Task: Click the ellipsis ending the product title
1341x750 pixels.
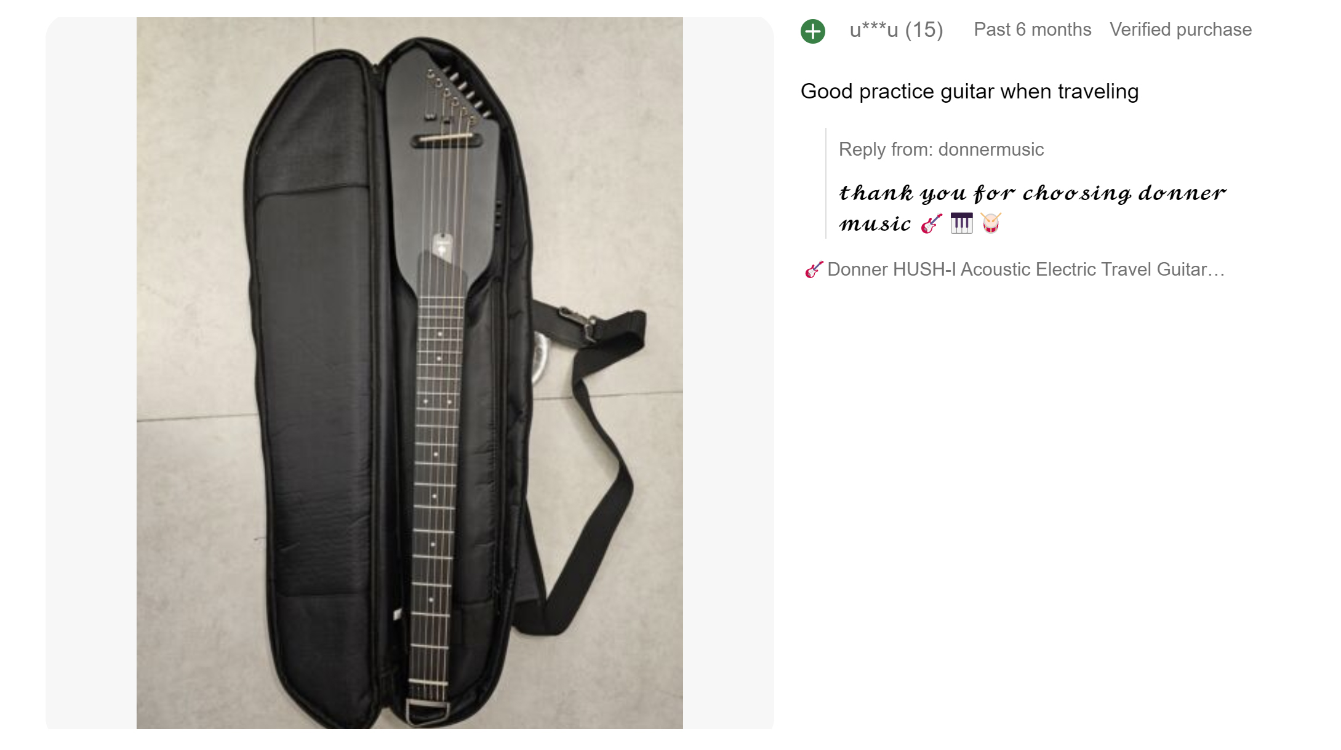Action: (1215, 271)
